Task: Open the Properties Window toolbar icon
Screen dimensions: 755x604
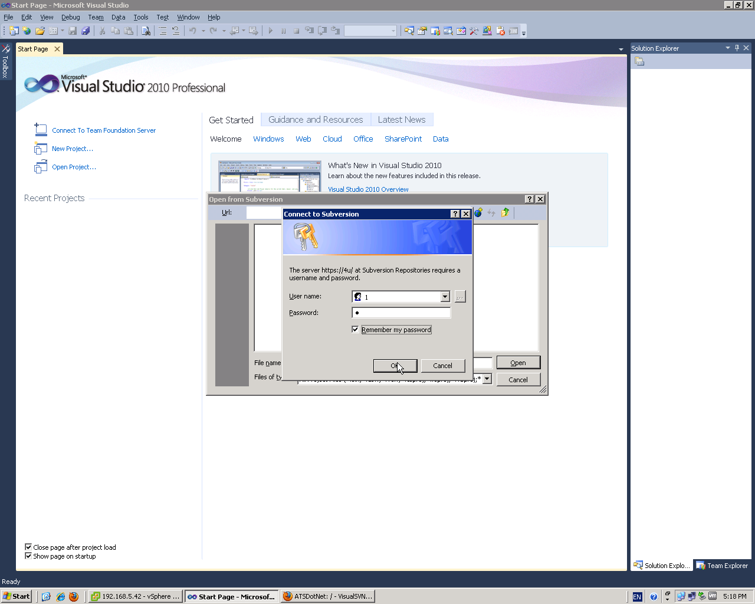Action: [422, 31]
